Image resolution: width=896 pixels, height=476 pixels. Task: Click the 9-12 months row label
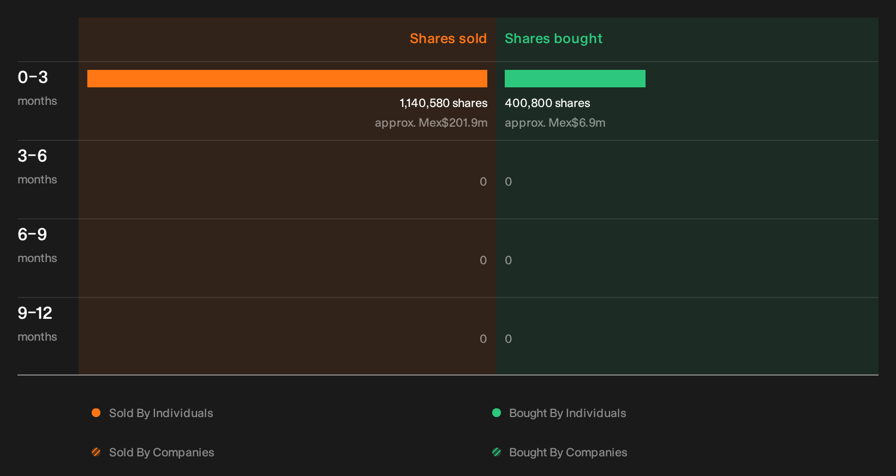click(x=37, y=324)
